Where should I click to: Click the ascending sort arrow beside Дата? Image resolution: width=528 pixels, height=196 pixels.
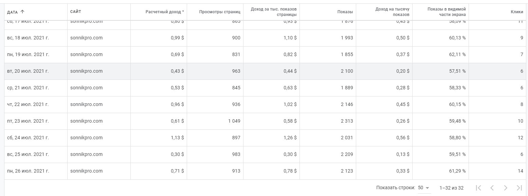[22, 12]
